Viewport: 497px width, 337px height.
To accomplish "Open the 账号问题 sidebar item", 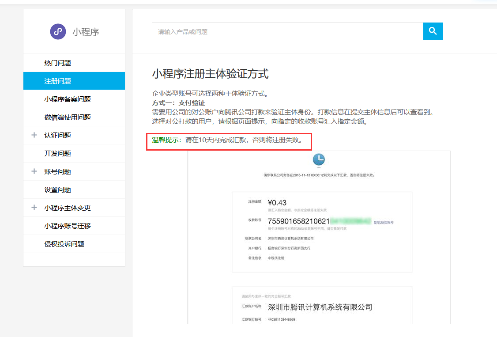I will point(74,171).
